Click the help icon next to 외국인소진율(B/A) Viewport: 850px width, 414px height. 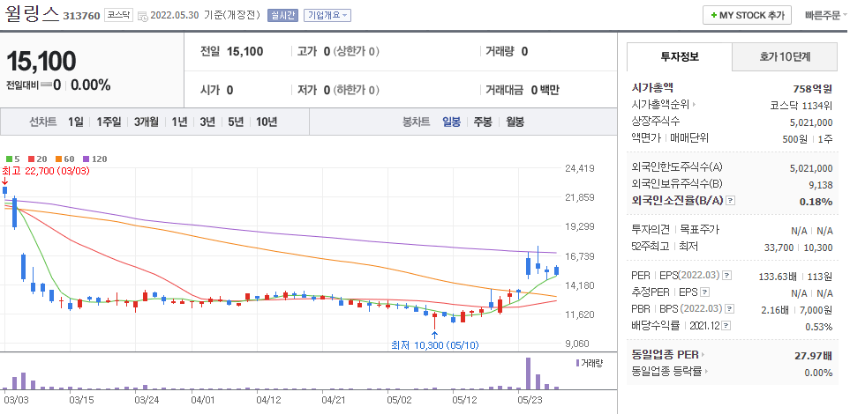coord(731,201)
